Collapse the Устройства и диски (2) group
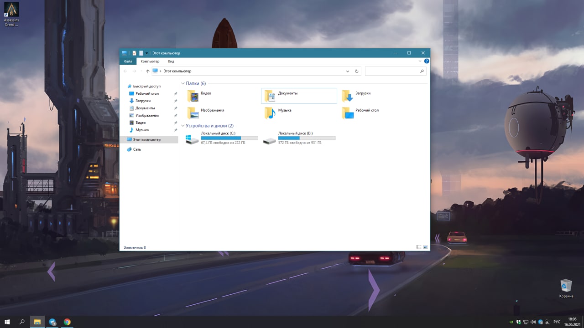 183,126
